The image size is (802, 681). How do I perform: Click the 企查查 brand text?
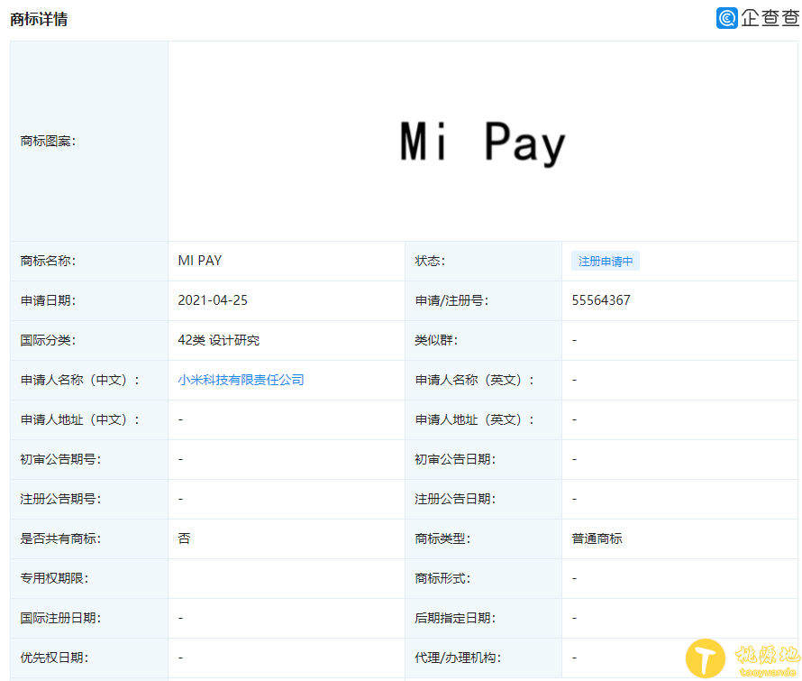(770, 18)
